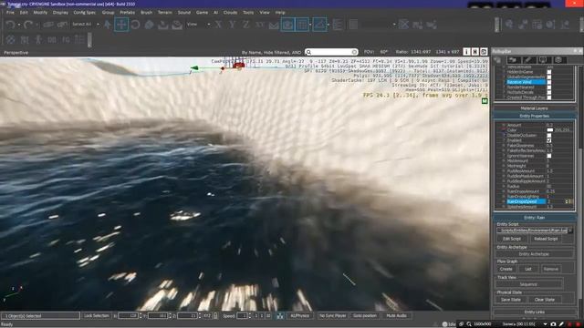The image size is (584, 328).
Task: Open the Rollup Bar layers tab
Action: 558,60
